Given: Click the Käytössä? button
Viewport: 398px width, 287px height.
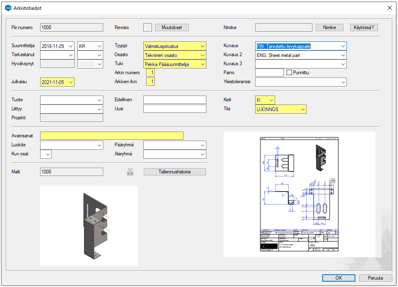Looking at the screenshot, I should [364, 27].
